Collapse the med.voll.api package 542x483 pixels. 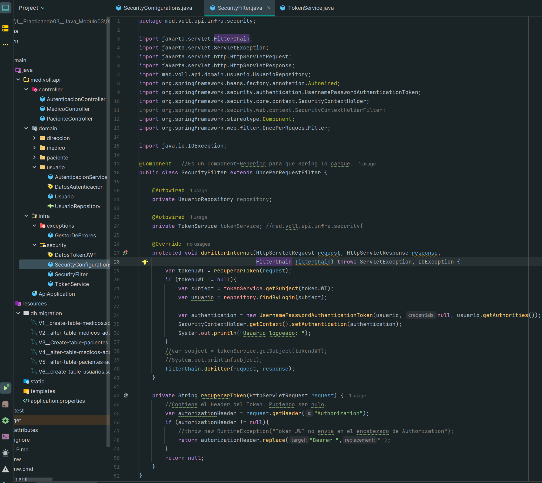(18, 80)
